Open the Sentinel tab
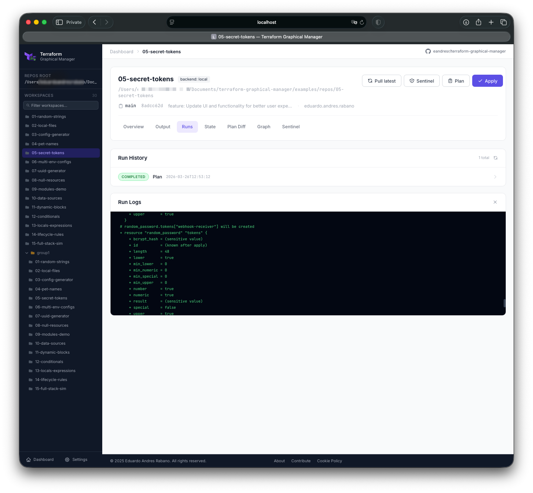 [x=291, y=127]
